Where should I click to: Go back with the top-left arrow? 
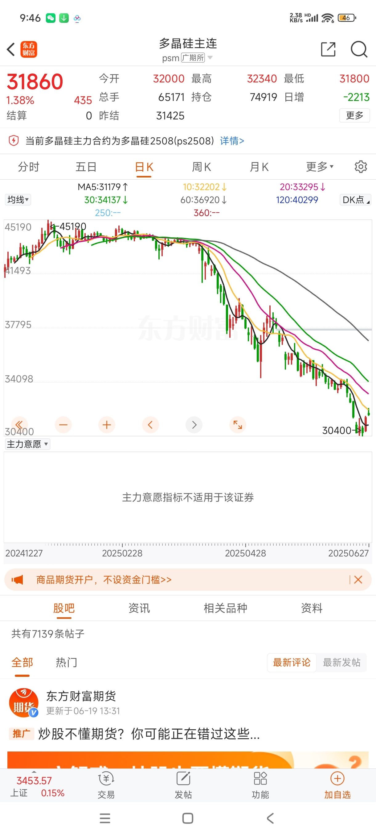point(11,49)
